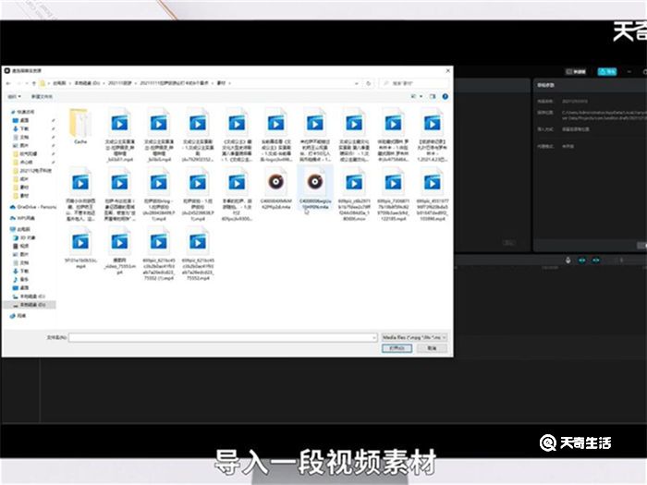Select 此电脑 in navigation pane
This screenshot has height=485, width=647.
coord(20,229)
